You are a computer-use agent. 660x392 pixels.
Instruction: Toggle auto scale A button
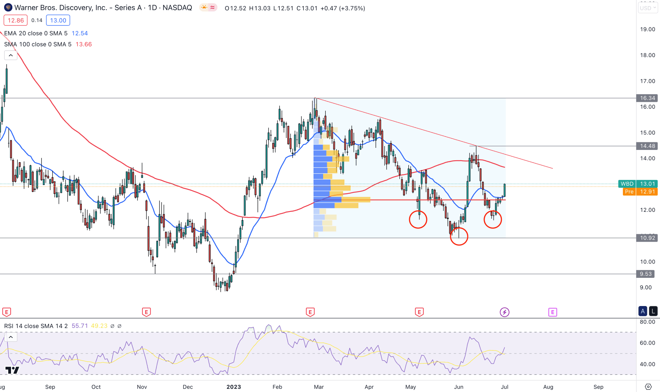pos(642,311)
